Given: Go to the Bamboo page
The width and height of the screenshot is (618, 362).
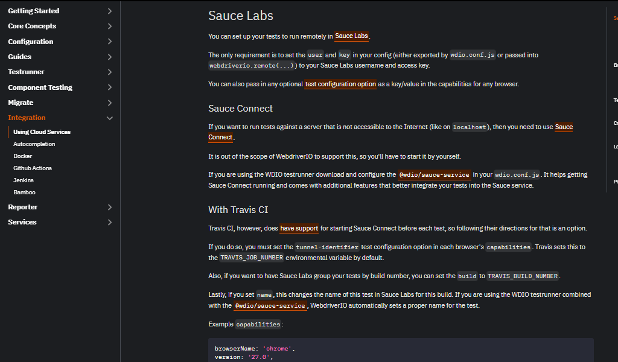Looking at the screenshot, I should click(x=24, y=192).
